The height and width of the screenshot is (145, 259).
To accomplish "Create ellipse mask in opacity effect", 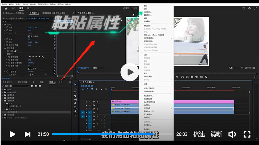I will [x=8, y=51].
